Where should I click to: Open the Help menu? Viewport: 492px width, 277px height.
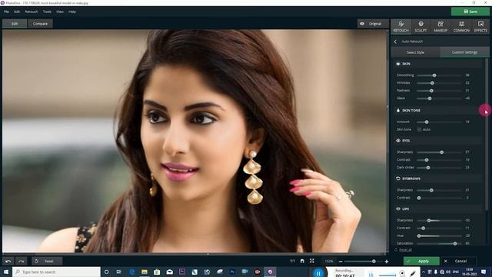(72, 12)
